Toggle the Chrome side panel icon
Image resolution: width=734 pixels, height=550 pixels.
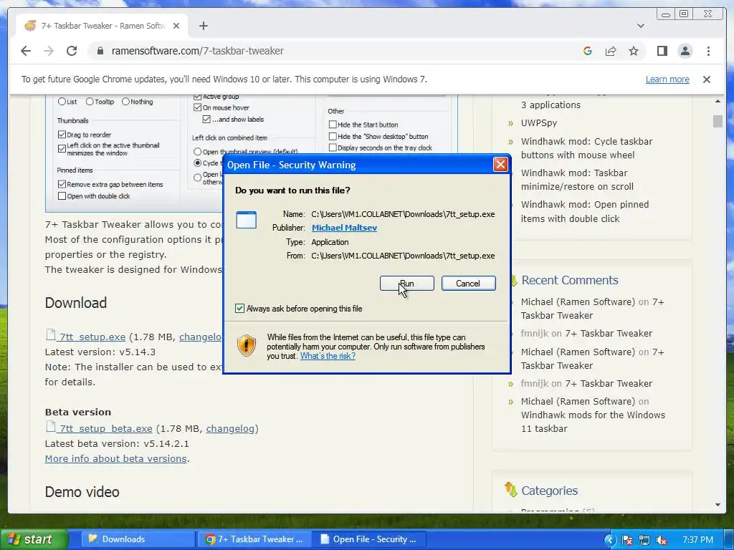(662, 51)
